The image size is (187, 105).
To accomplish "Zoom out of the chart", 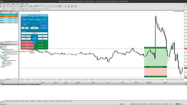I will click(x=57, y=6).
